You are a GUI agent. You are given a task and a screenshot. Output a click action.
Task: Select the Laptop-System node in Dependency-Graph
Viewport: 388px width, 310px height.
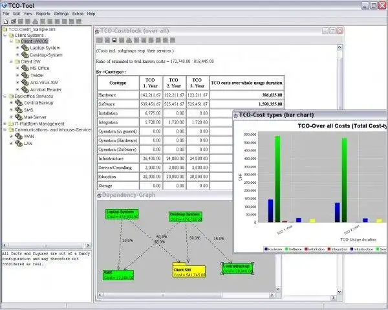tap(122, 214)
